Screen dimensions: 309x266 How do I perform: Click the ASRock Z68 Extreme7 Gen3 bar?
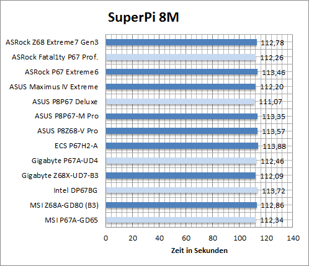pyautogui.click(x=181, y=42)
